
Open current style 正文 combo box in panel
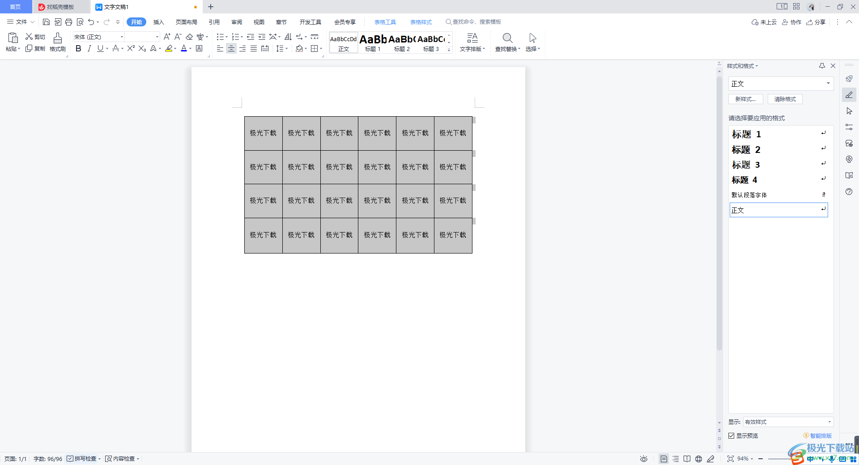(x=781, y=84)
